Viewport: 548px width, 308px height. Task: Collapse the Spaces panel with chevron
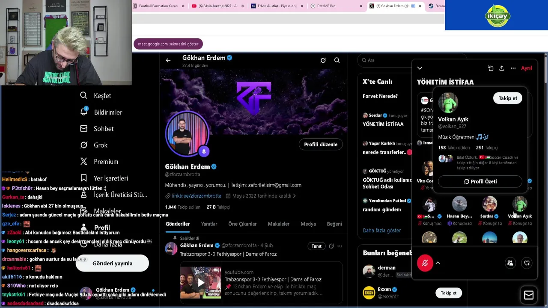pos(420,68)
